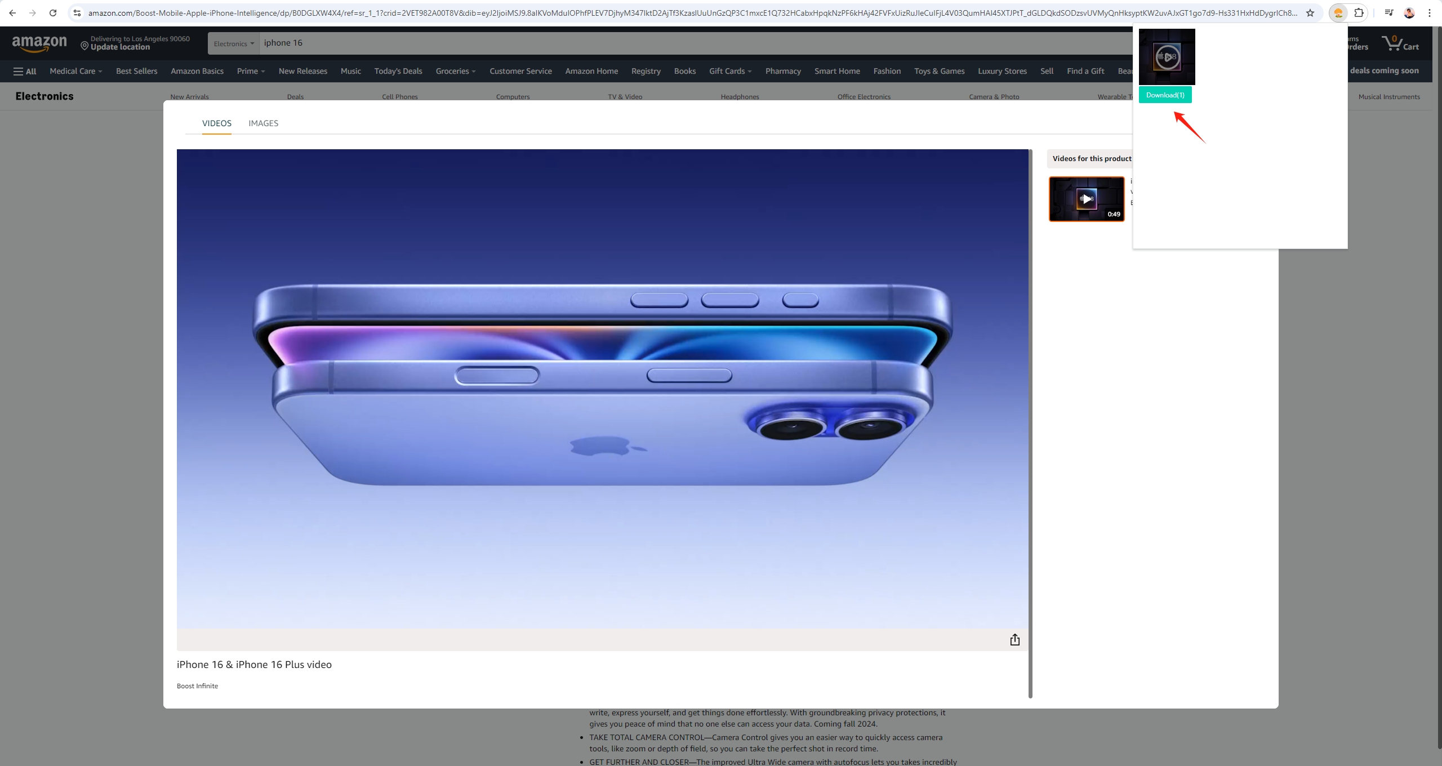Switch to the IMAGES tab
Image resolution: width=1442 pixels, height=766 pixels.
click(x=263, y=123)
